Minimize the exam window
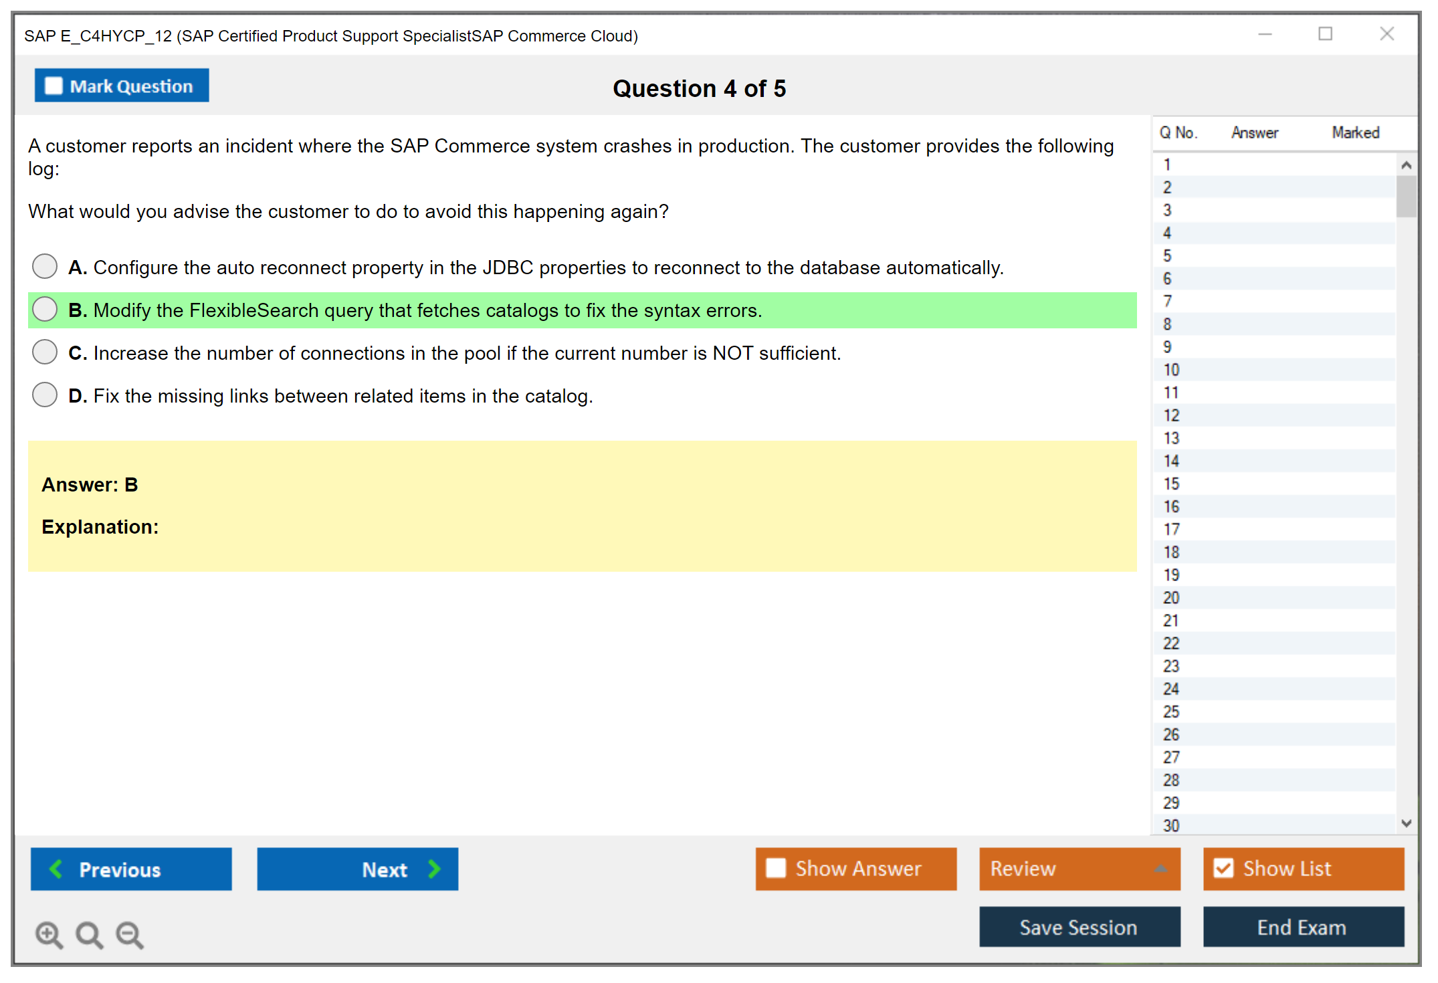The width and height of the screenshot is (1438, 983). 1265,34
